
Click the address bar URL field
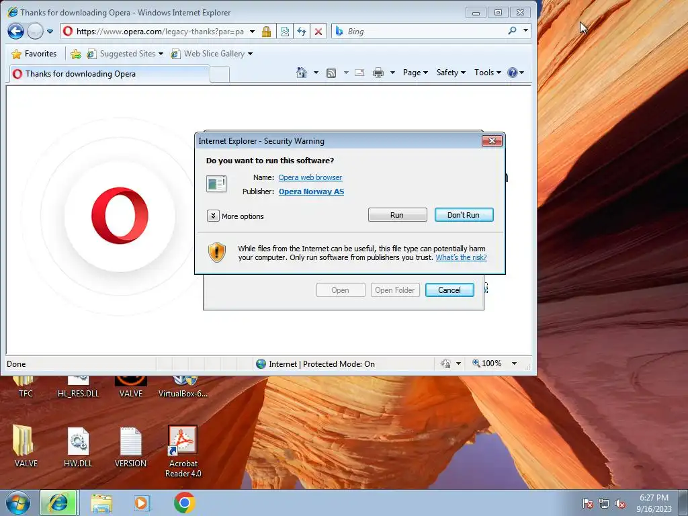point(160,32)
